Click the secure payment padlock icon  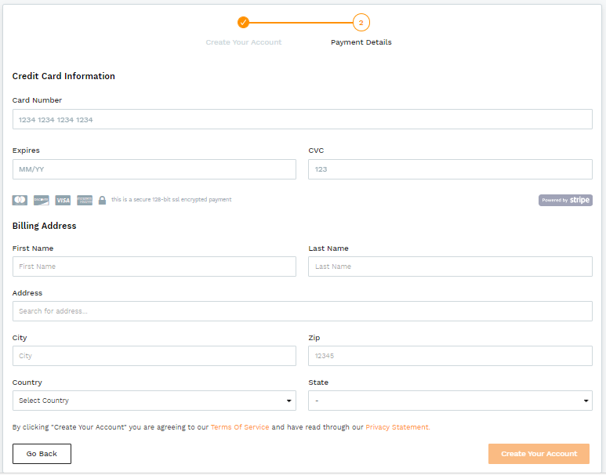(102, 200)
